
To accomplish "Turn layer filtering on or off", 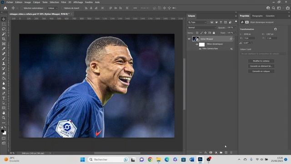I will click(x=236, y=21).
